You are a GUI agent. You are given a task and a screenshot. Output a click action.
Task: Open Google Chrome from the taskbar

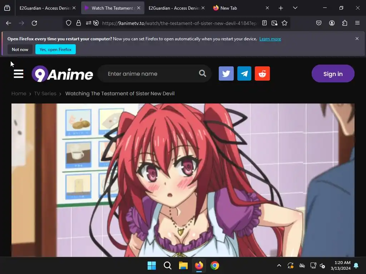click(x=215, y=265)
